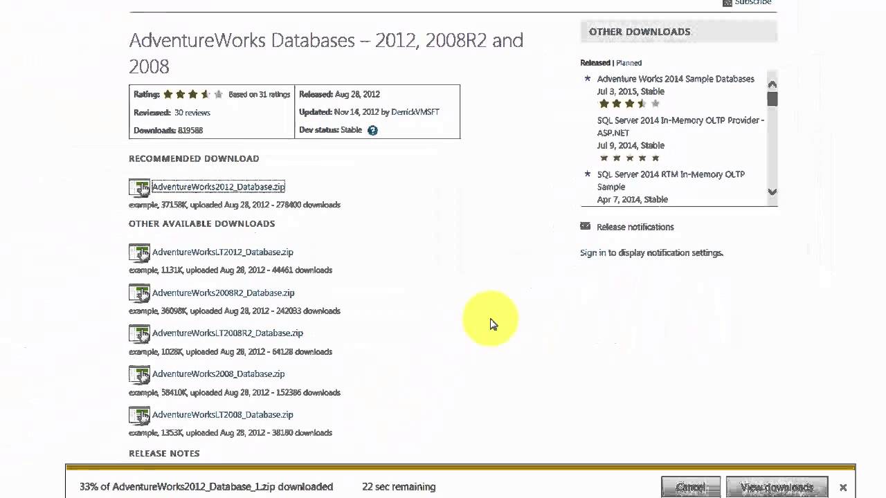
Task: Download AdventureWorks2012_Database.zip link
Action: [218, 187]
